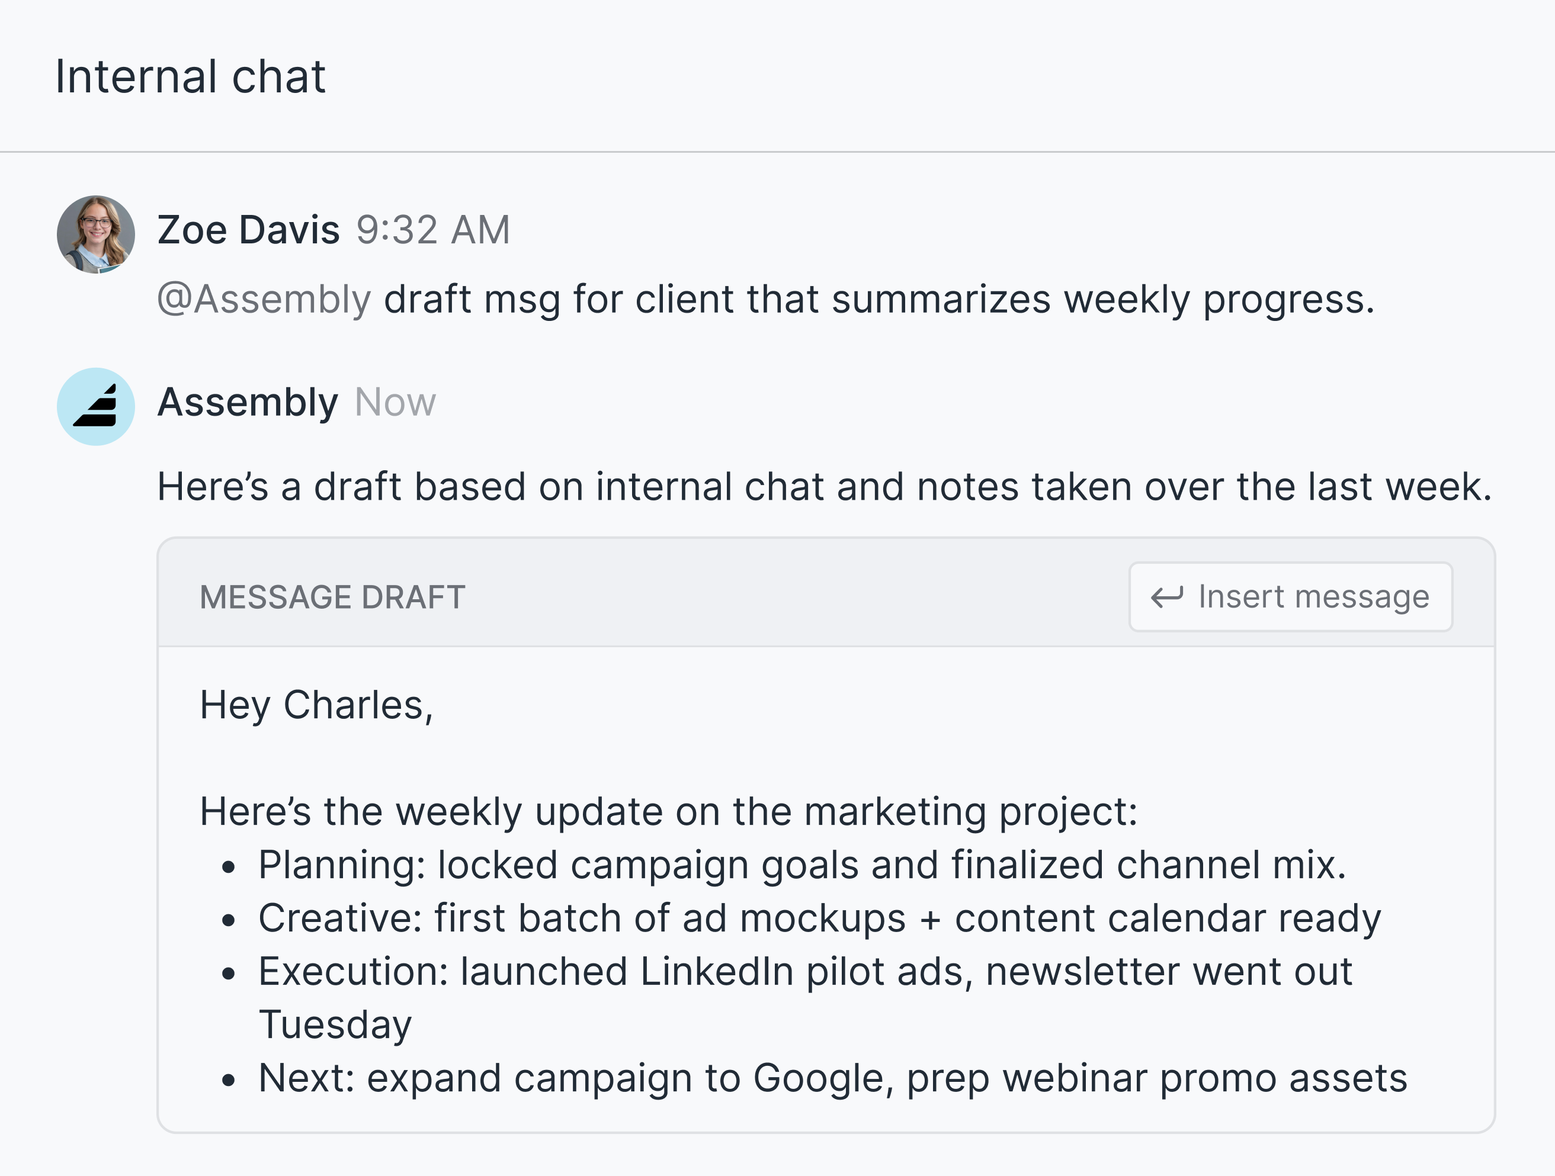
Task: Click the MESSAGE DRAFT header label
Action: pos(332,597)
